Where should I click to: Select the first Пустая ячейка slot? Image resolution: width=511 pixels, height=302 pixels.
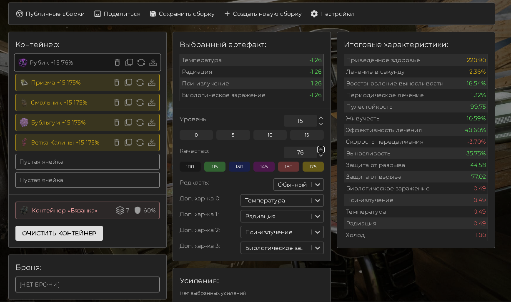(x=88, y=162)
